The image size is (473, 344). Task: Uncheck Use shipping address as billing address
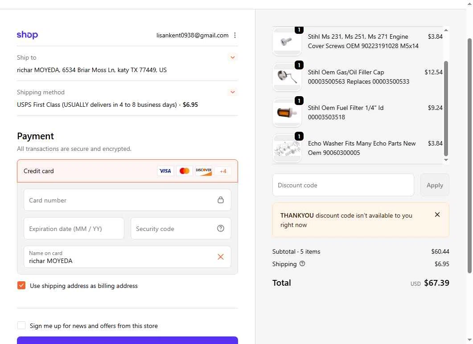21,285
